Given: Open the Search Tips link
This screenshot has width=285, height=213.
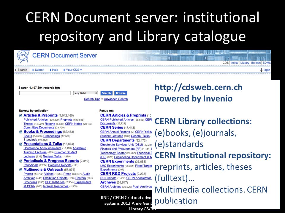Looking at the screenshot, I should click(92, 99).
